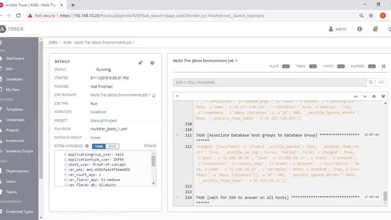Collapse the wait for SSH task

177,197
